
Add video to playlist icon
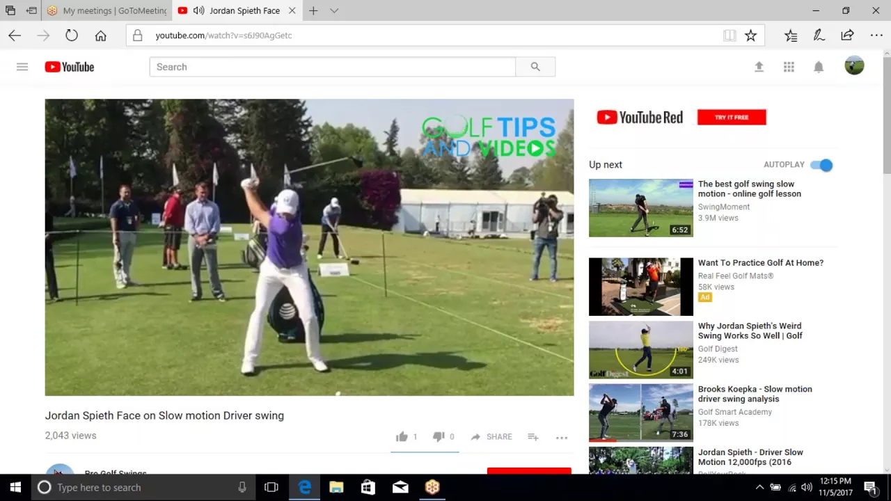(533, 436)
